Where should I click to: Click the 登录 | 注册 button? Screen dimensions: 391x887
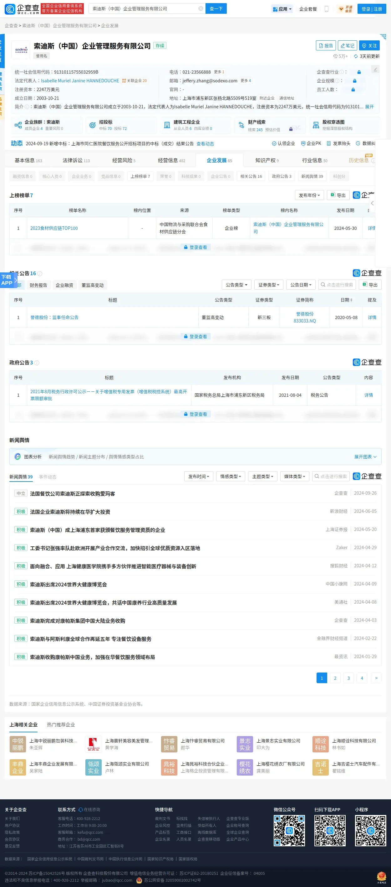point(372,9)
